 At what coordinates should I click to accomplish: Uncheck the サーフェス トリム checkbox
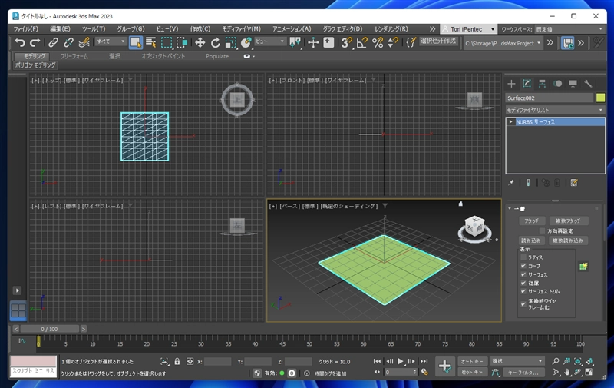point(523,291)
